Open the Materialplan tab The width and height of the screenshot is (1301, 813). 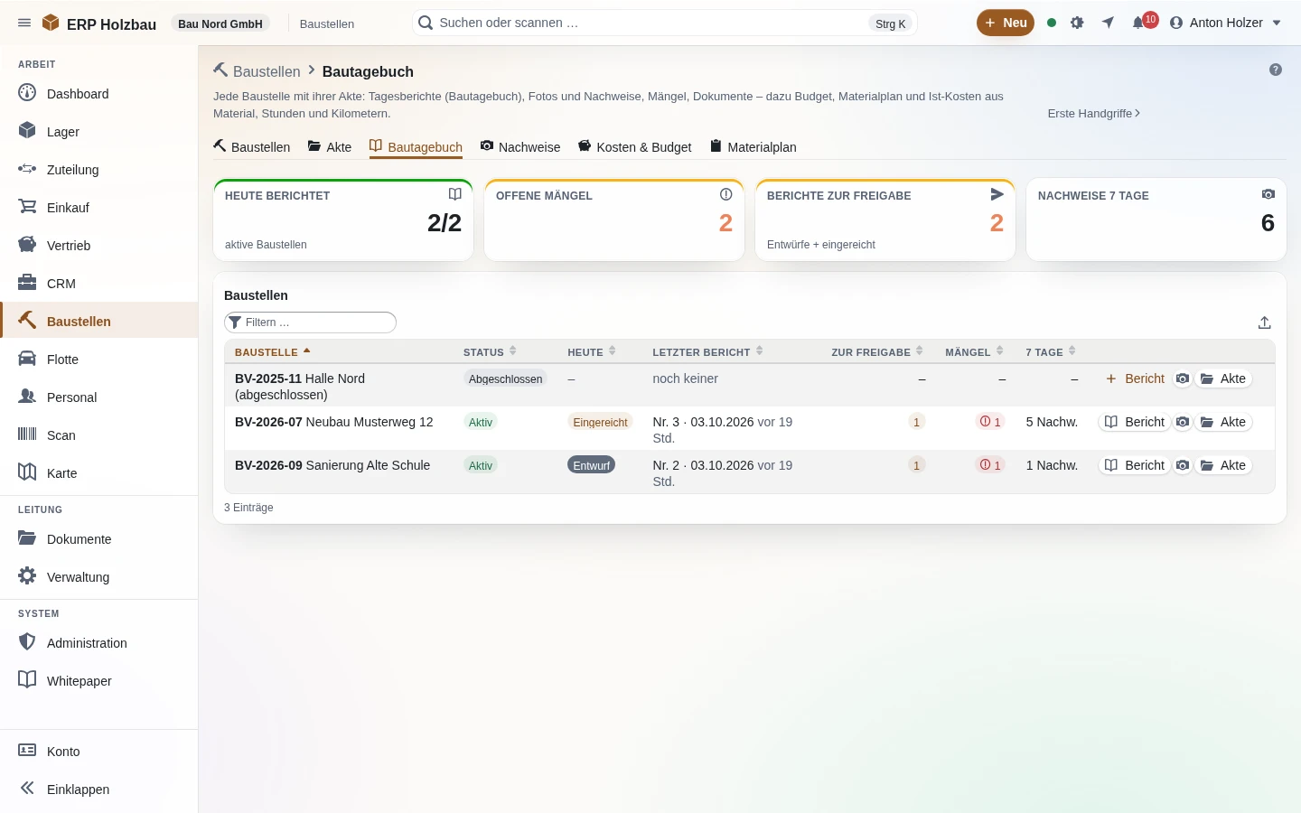coord(753,147)
